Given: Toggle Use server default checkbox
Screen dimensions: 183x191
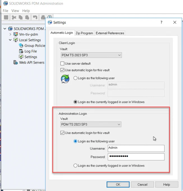Looking at the screenshot, I should pos(62,63).
